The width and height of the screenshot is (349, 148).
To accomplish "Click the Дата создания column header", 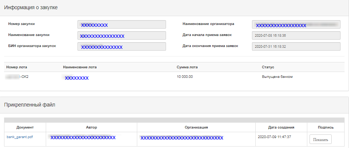I will [281, 127].
